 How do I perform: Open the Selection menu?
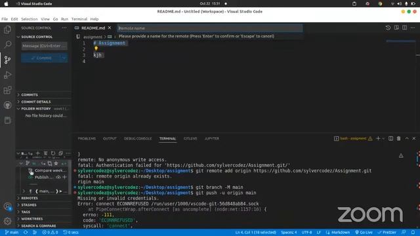29,19
